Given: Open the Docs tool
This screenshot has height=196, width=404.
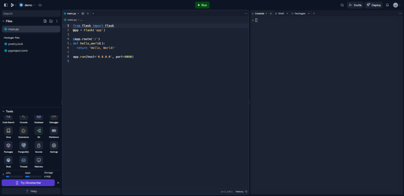Looking at the screenshot, I should pyautogui.click(x=9, y=133).
